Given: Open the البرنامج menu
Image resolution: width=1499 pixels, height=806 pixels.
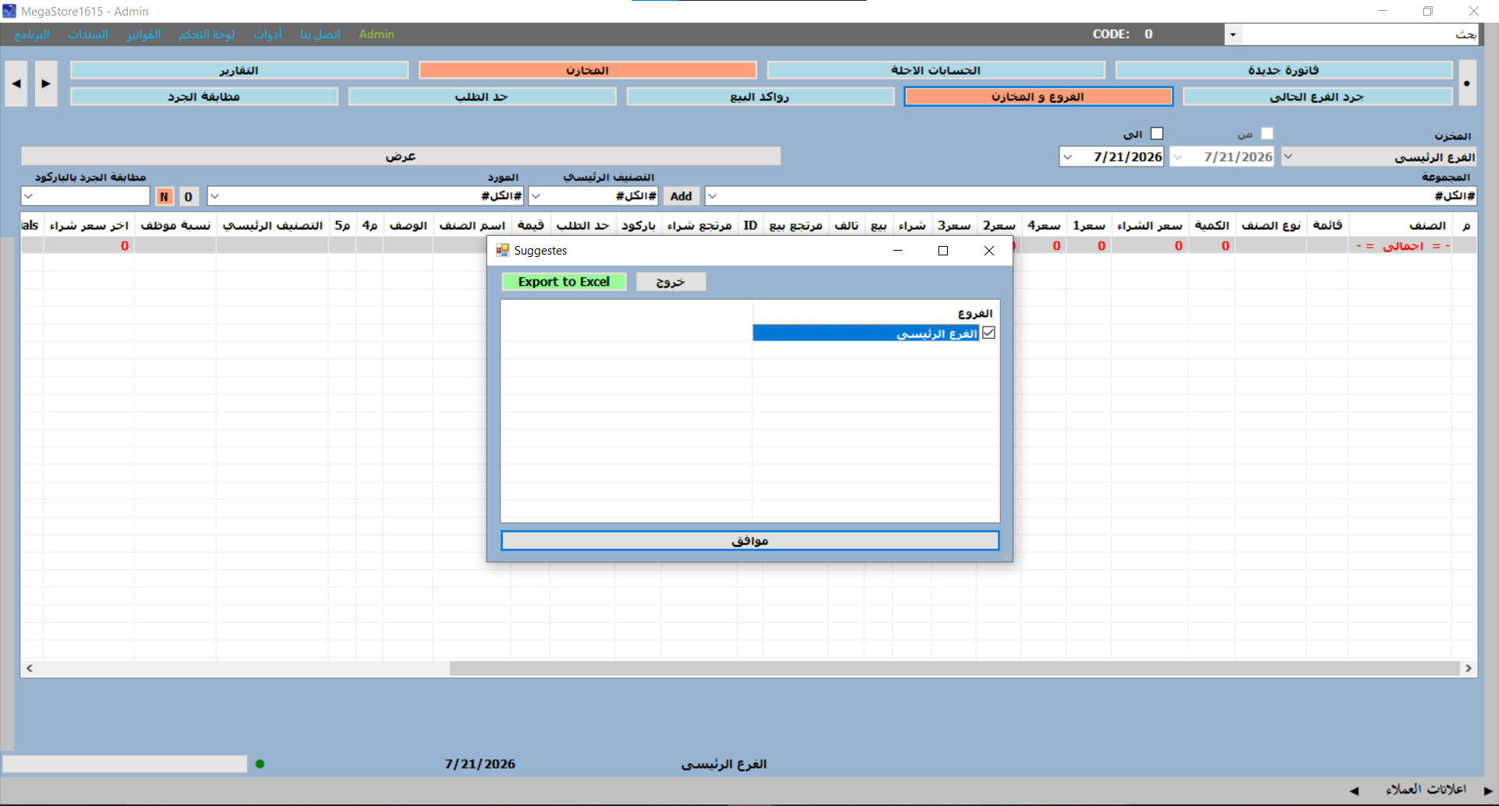Looking at the screenshot, I should point(32,34).
